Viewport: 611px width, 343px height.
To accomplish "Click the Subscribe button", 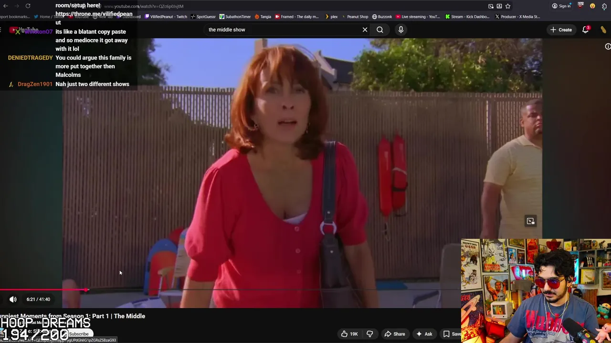I will coord(79,334).
